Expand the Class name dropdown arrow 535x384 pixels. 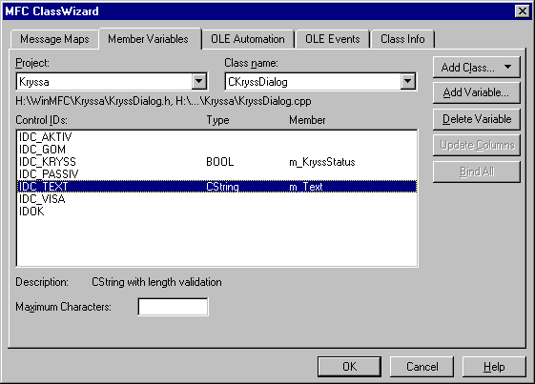[408, 82]
